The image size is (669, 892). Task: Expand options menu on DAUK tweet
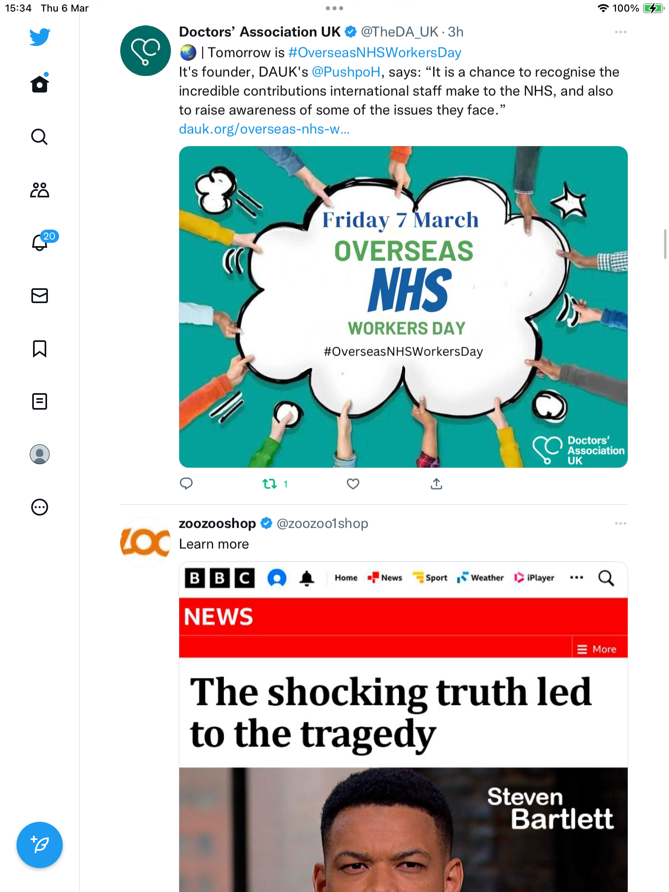[620, 32]
